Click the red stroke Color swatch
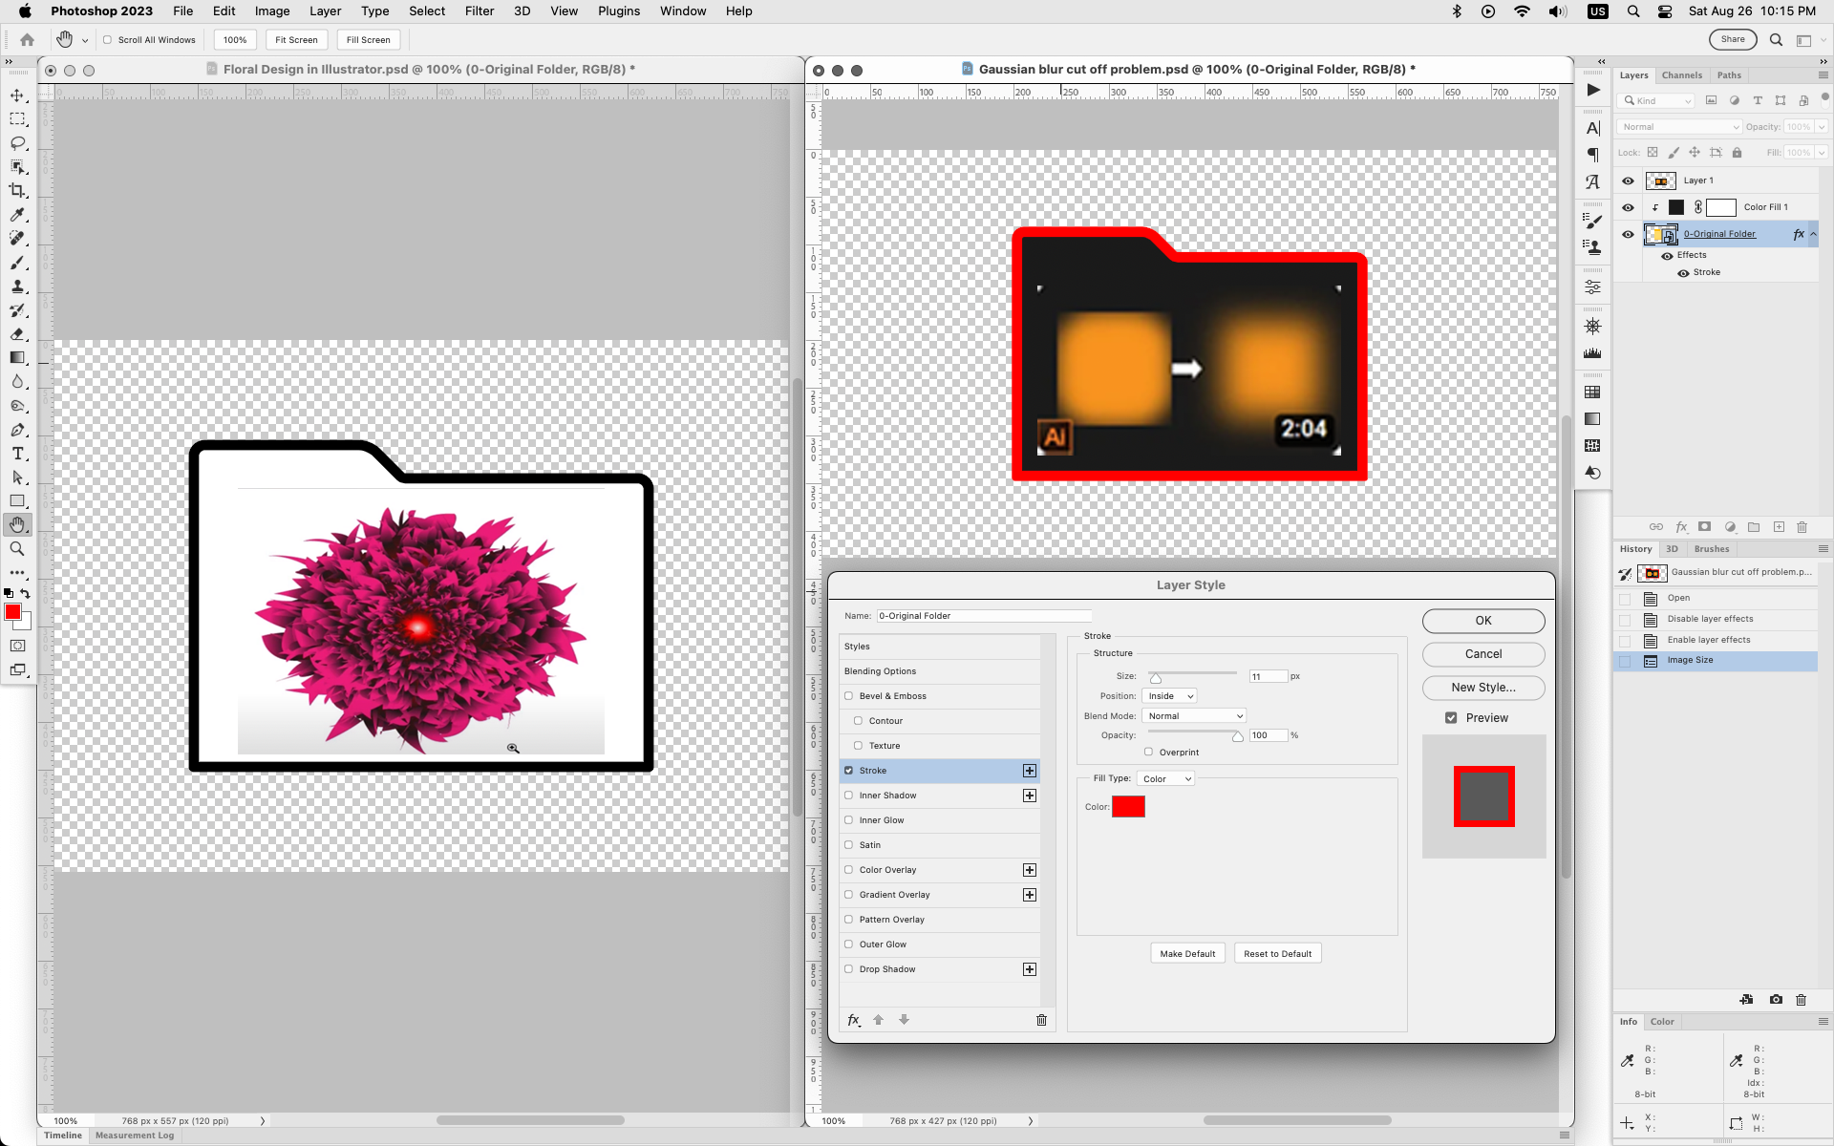Image resolution: width=1834 pixels, height=1146 pixels. coord(1128,807)
